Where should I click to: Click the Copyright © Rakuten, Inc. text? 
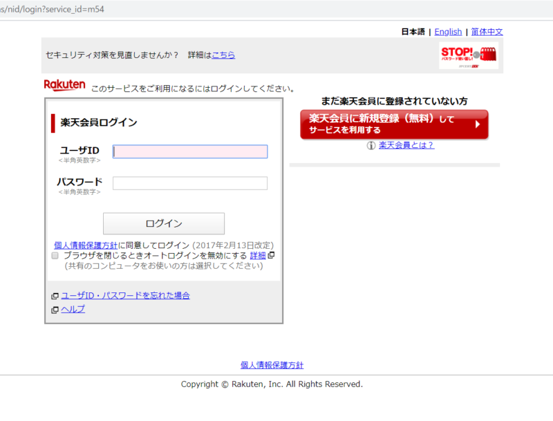(x=272, y=384)
